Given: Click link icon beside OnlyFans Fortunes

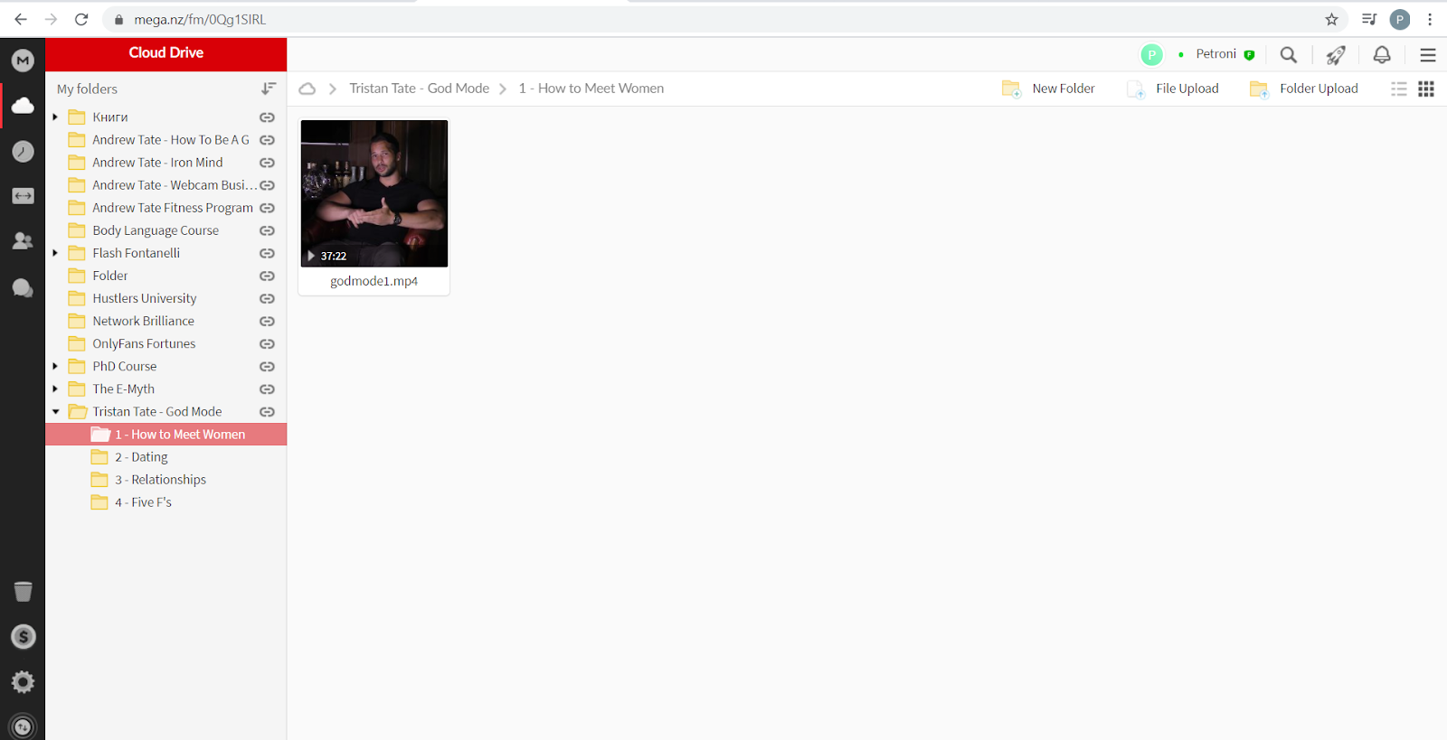Looking at the screenshot, I should (x=267, y=343).
